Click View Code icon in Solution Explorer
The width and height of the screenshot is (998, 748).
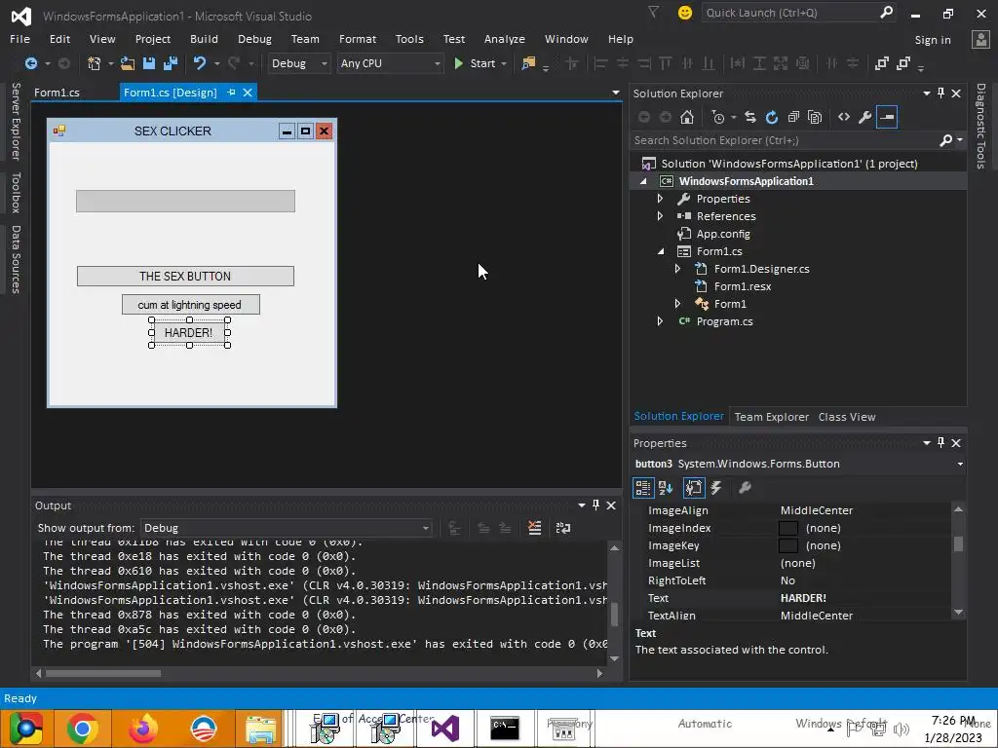(x=844, y=117)
